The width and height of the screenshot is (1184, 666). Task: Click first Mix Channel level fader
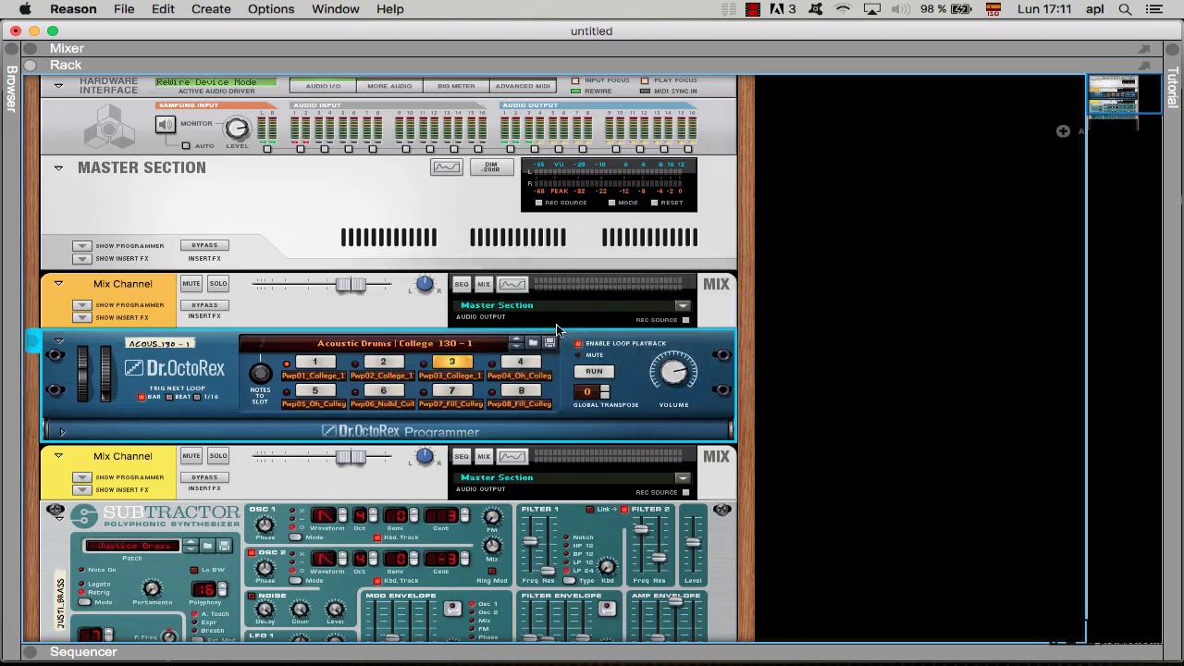tap(350, 285)
